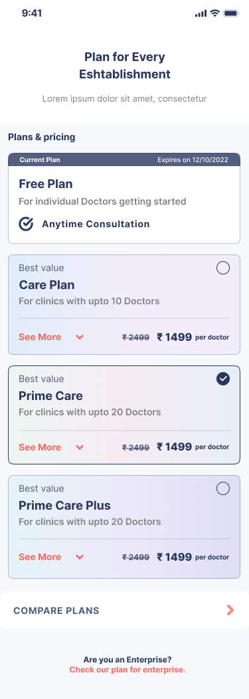The width and height of the screenshot is (249, 699).
Task: Click the red arrow beside Compare Plans
Action: click(230, 610)
